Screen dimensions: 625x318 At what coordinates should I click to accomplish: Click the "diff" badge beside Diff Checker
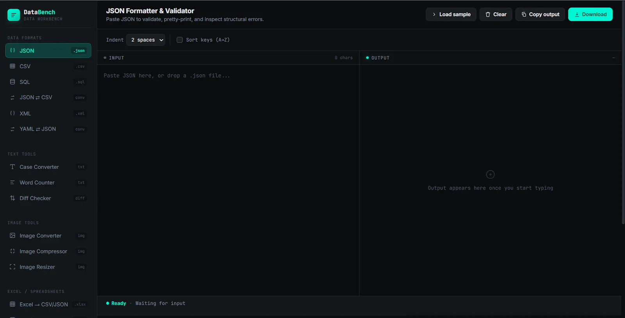[x=80, y=198]
